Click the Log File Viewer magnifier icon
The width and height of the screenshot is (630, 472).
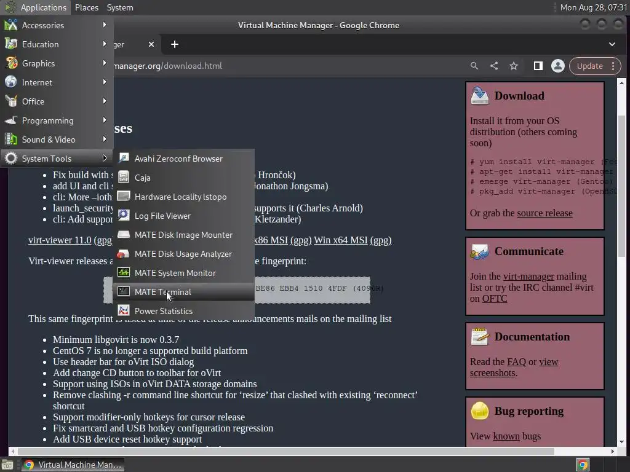124,215
